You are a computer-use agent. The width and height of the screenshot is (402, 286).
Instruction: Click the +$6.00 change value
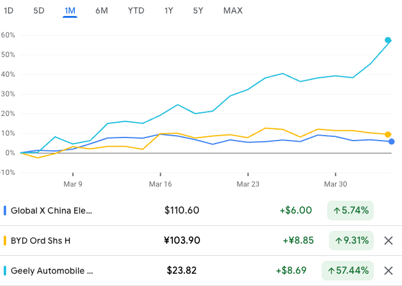[x=296, y=211]
